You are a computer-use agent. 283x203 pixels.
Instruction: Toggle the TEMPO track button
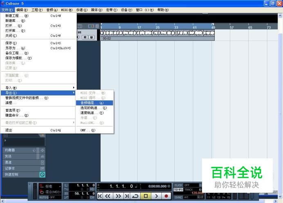pyautogui.click(x=178, y=189)
